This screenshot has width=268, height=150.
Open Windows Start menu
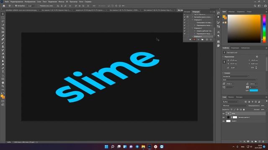click(106, 147)
